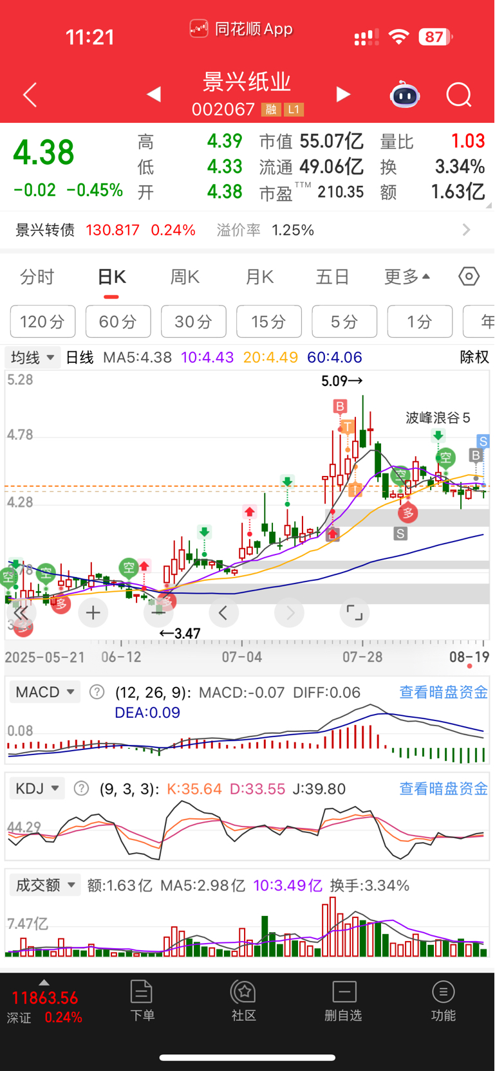Tap the 5.09 high price label
This screenshot has width=495, height=1071.
pyautogui.click(x=342, y=381)
